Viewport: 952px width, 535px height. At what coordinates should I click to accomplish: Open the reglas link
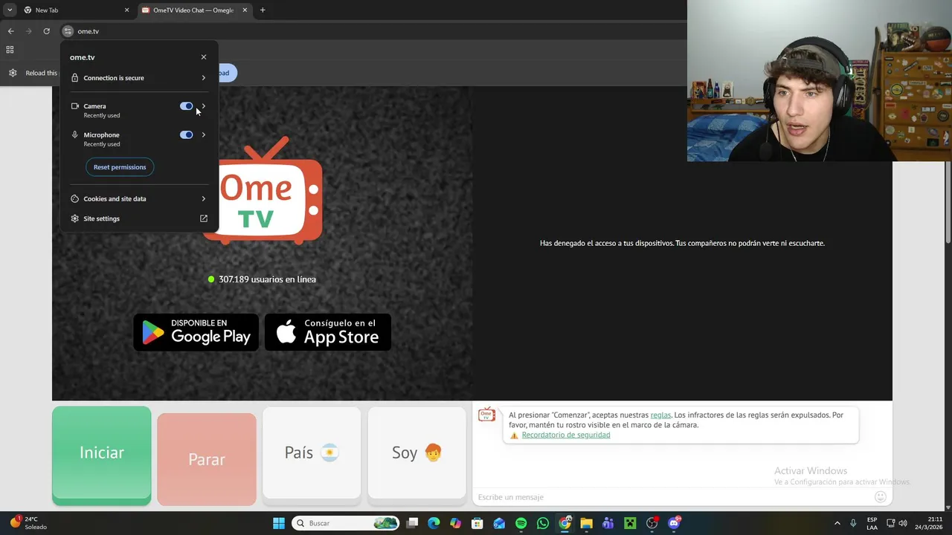pyautogui.click(x=660, y=415)
